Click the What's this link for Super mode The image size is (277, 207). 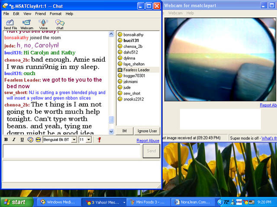pos(269,138)
